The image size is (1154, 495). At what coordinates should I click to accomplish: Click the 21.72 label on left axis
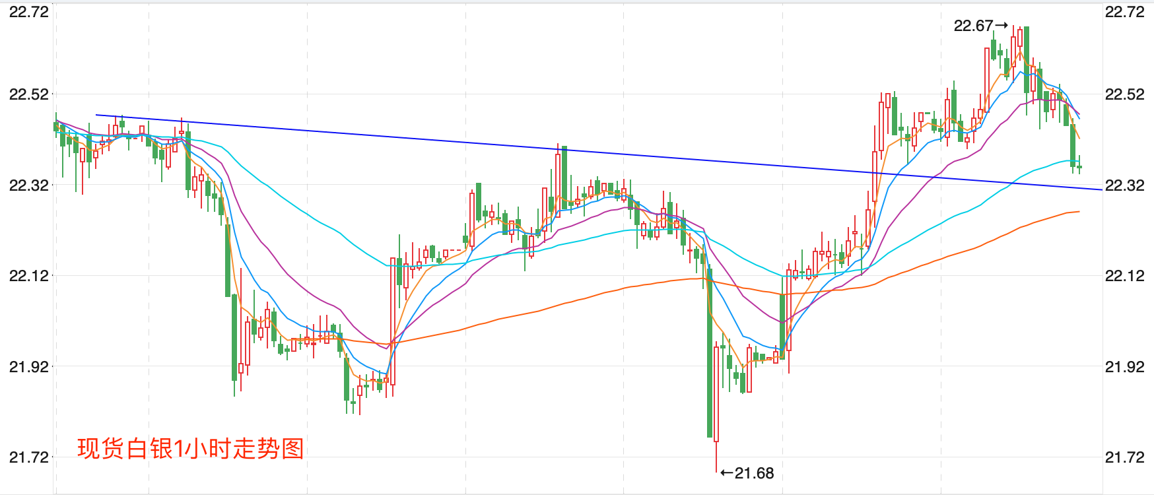coord(28,457)
